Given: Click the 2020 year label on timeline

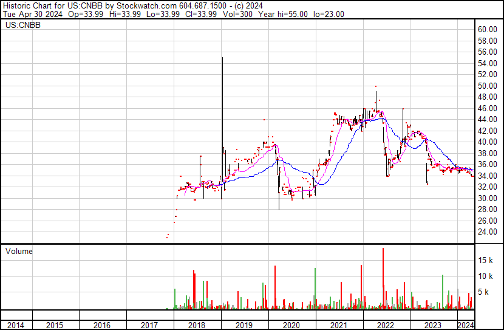Looking at the screenshot, I should click(291, 325).
